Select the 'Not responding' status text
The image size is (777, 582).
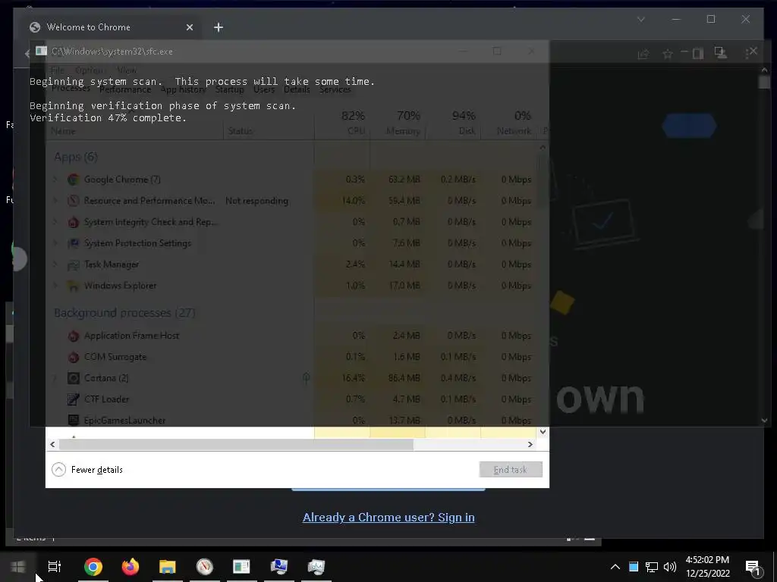256,201
